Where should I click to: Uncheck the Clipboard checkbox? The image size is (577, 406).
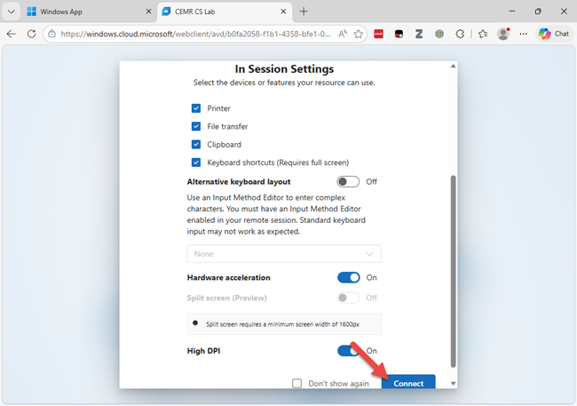click(x=196, y=145)
